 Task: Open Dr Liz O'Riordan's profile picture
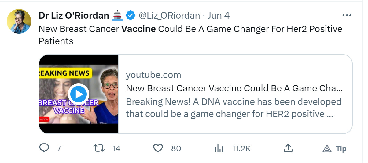tap(19, 21)
